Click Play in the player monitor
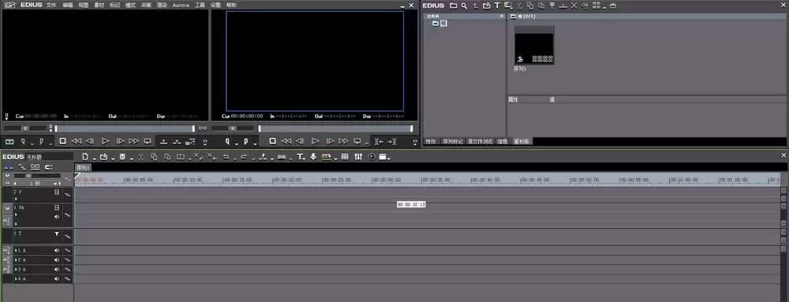The height and width of the screenshot is (302, 789). click(105, 142)
